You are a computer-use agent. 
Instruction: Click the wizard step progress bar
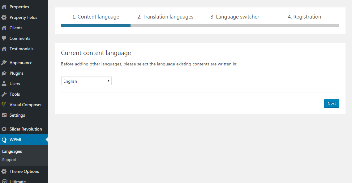tap(200, 25)
